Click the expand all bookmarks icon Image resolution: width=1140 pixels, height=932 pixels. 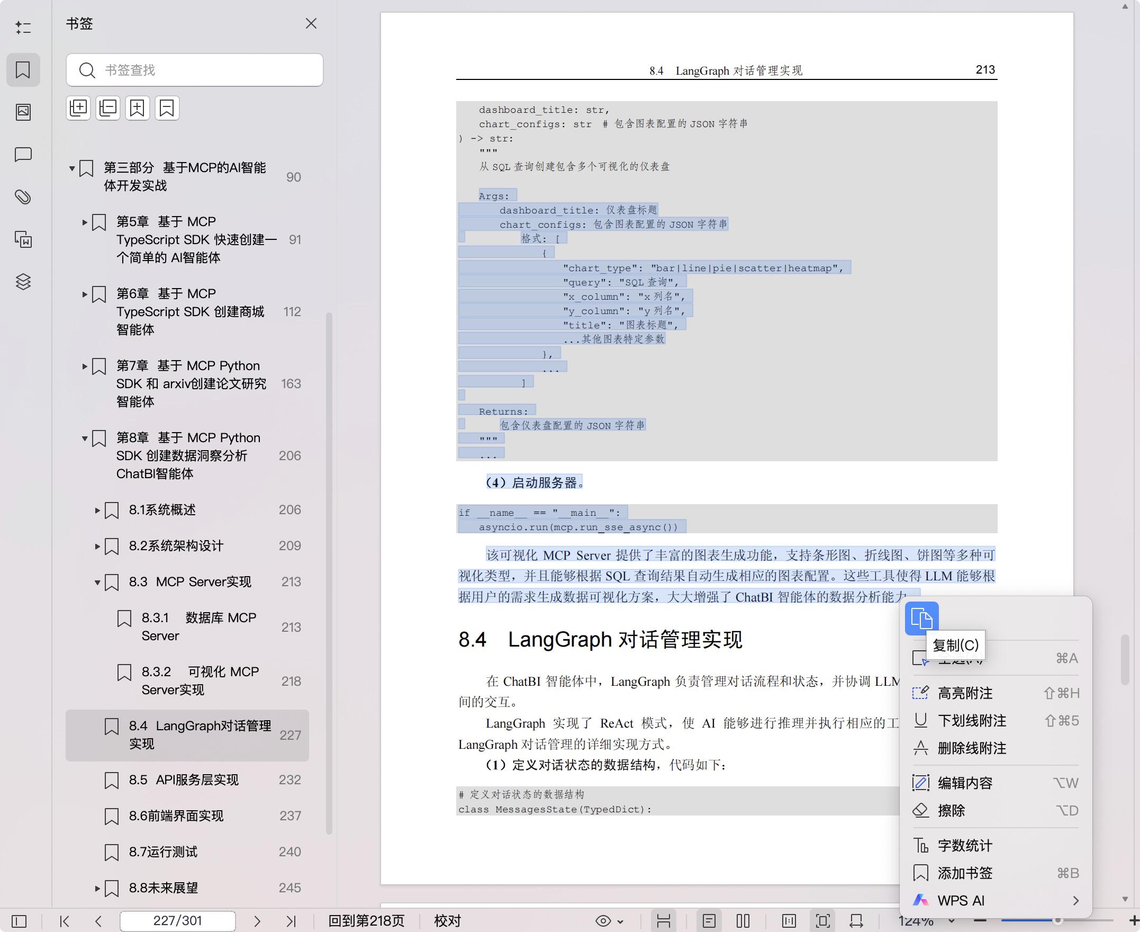(78, 108)
